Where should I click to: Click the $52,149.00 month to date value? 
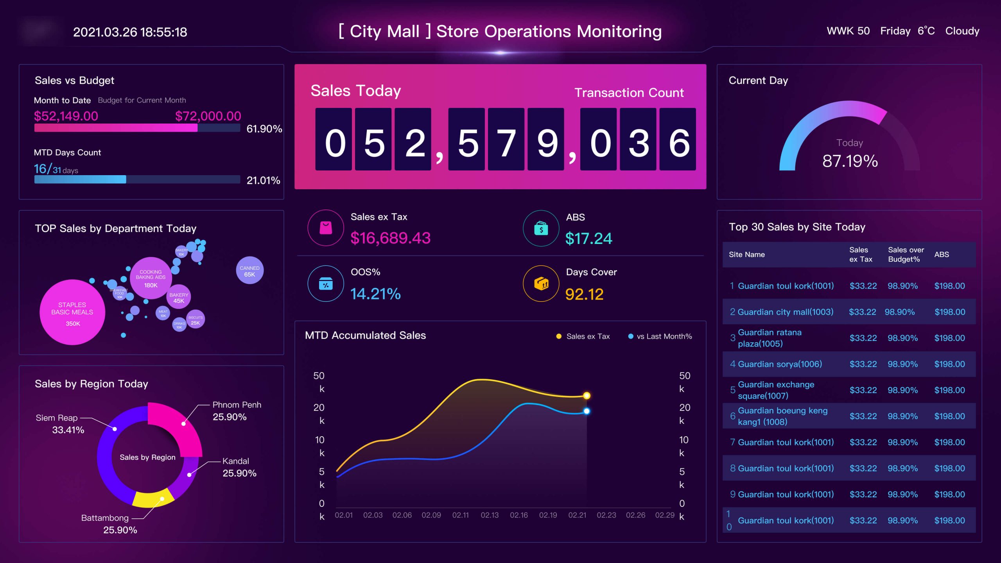coord(66,116)
